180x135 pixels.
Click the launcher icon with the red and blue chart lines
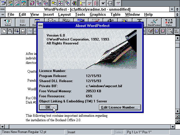pos(17,3)
